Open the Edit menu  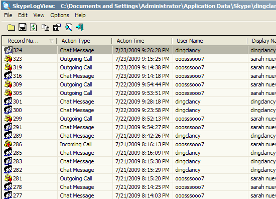click(x=23, y=15)
